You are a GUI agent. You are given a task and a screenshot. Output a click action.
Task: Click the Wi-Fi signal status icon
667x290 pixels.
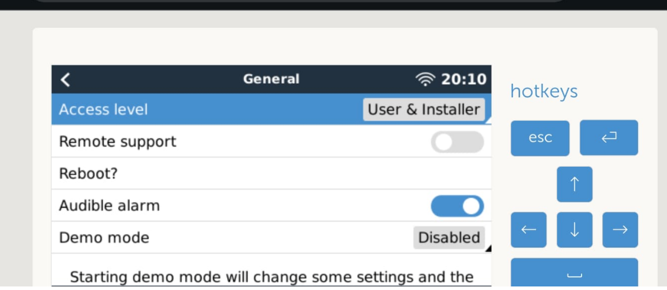click(425, 80)
